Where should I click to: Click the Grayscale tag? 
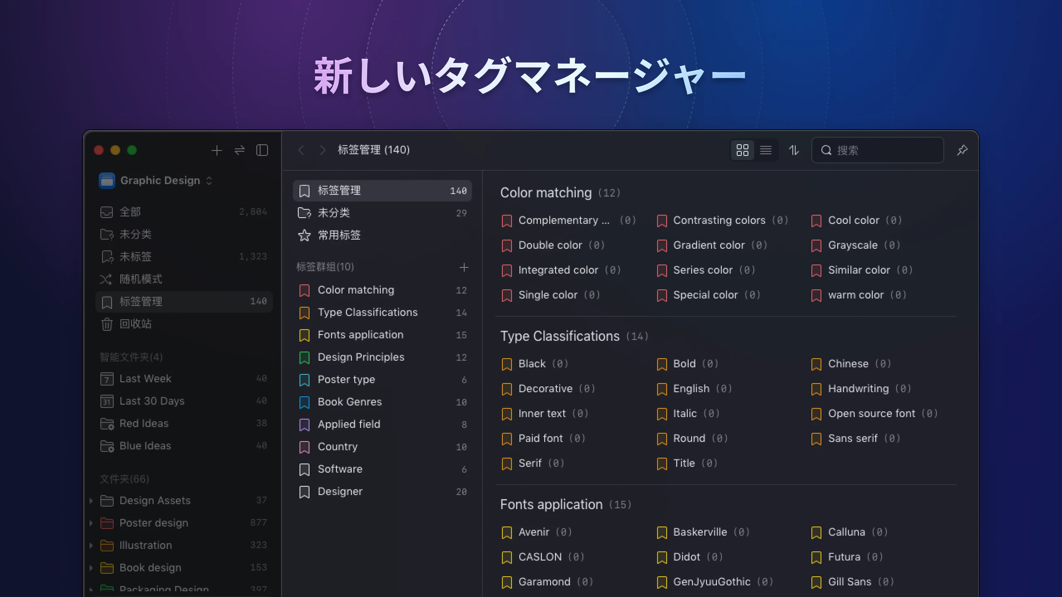[856, 245]
